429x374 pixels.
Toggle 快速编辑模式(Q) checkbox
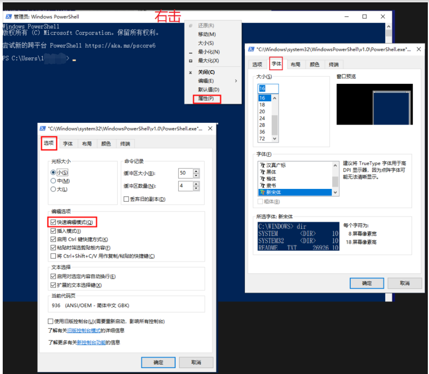[53, 222]
